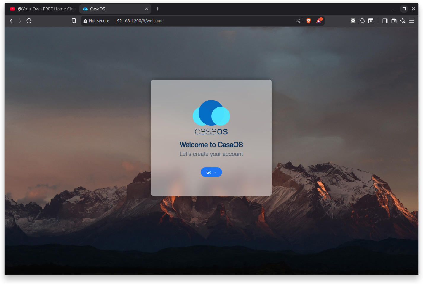Open the chat extension icon in toolbar

pyautogui.click(x=353, y=21)
